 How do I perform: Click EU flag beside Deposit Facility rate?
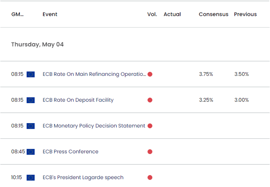pyautogui.click(x=31, y=100)
